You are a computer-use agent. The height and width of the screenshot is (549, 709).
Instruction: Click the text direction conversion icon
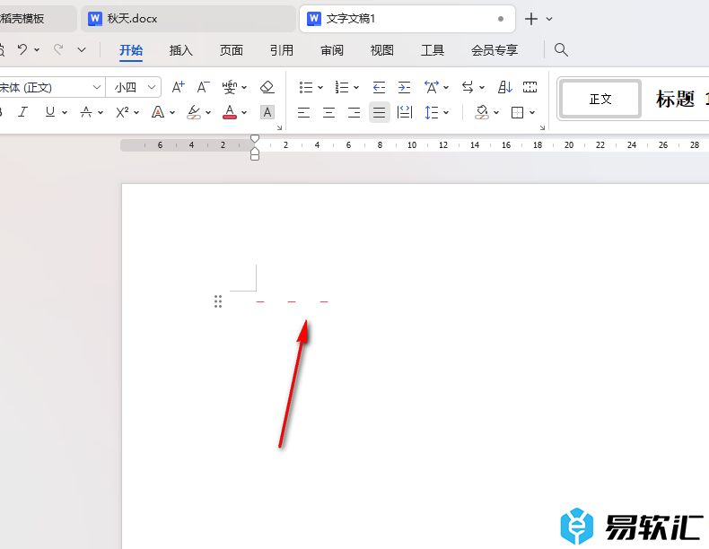[x=468, y=87]
